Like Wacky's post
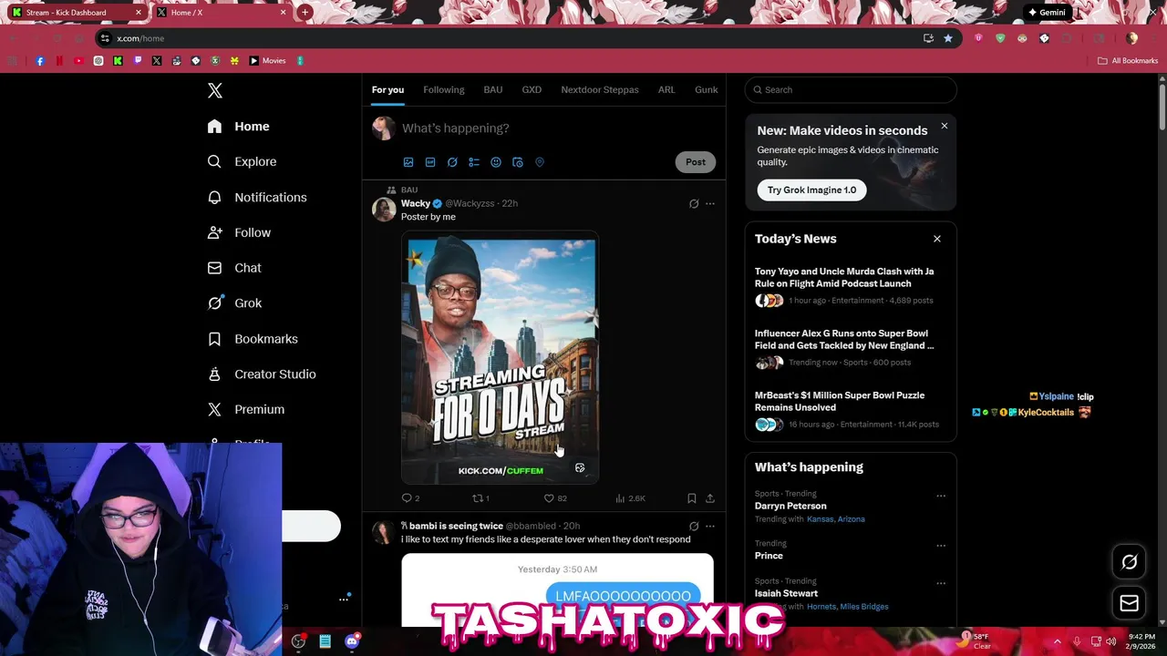Image resolution: width=1167 pixels, height=656 pixels. [x=555, y=498]
